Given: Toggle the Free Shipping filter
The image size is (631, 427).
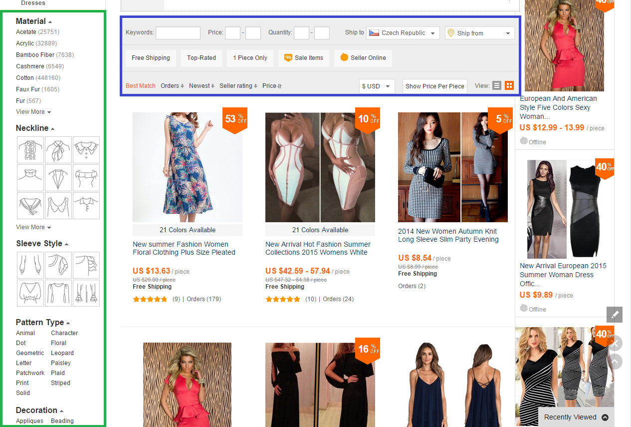Looking at the screenshot, I should tap(151, 58).
